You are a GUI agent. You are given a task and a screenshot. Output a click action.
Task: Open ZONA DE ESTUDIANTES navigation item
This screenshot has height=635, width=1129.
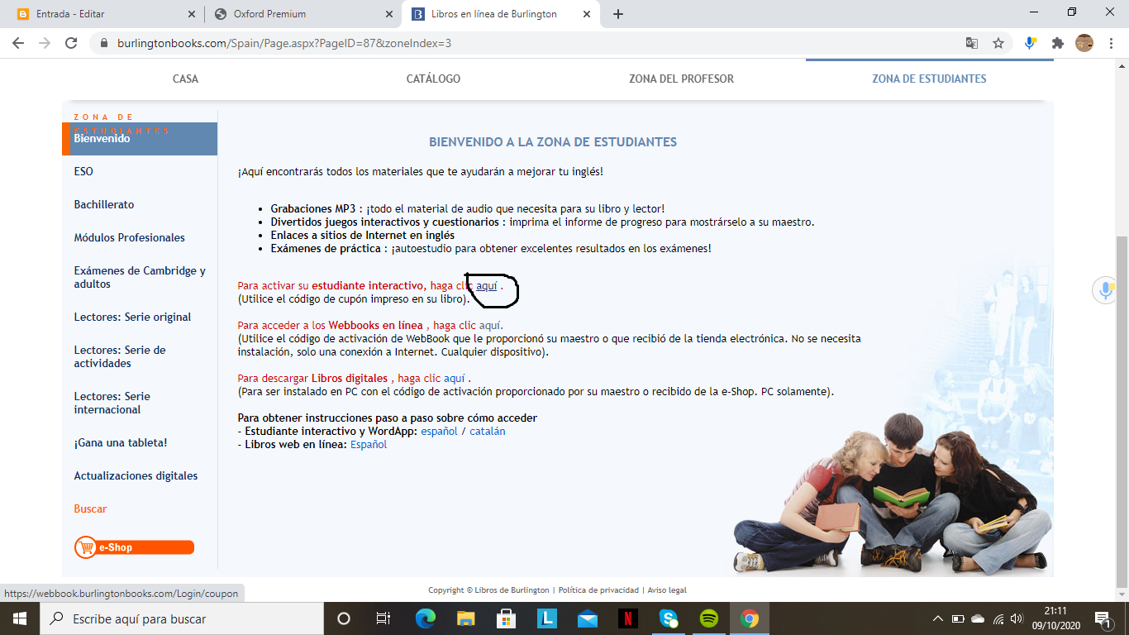click(929, 79)
